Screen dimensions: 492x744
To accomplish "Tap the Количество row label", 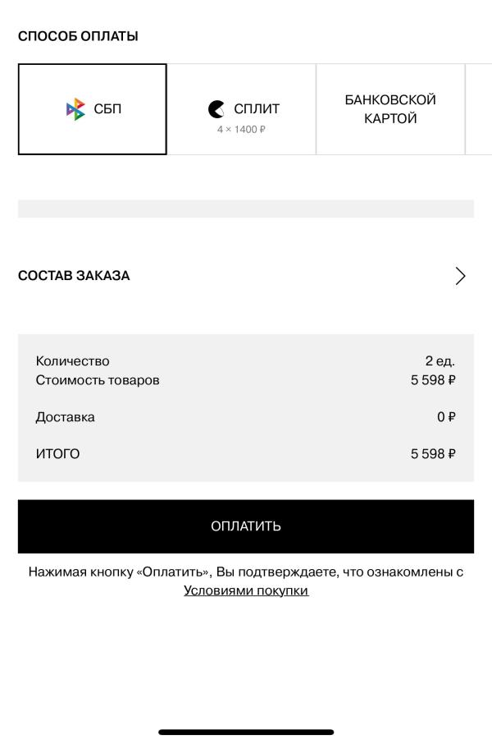I will (x=72, y=361).
